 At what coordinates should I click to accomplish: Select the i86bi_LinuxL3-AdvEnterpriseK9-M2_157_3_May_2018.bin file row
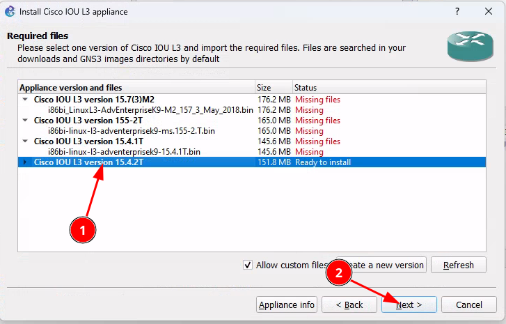point(150,110)
